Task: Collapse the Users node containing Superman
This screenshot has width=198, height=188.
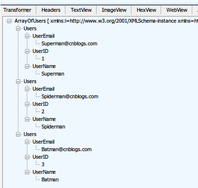Action: coord(18,28)
